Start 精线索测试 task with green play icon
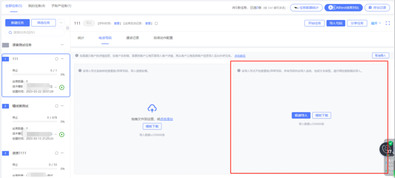Screen dimensions: 395x178 (x=62, y=134)
